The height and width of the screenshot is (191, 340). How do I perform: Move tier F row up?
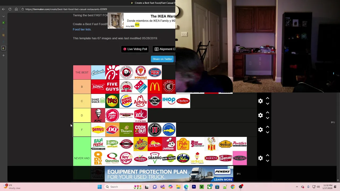pyautogui.click(x=267, y=127)
